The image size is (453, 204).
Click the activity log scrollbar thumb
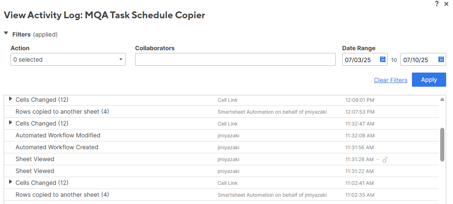[442, 145]
